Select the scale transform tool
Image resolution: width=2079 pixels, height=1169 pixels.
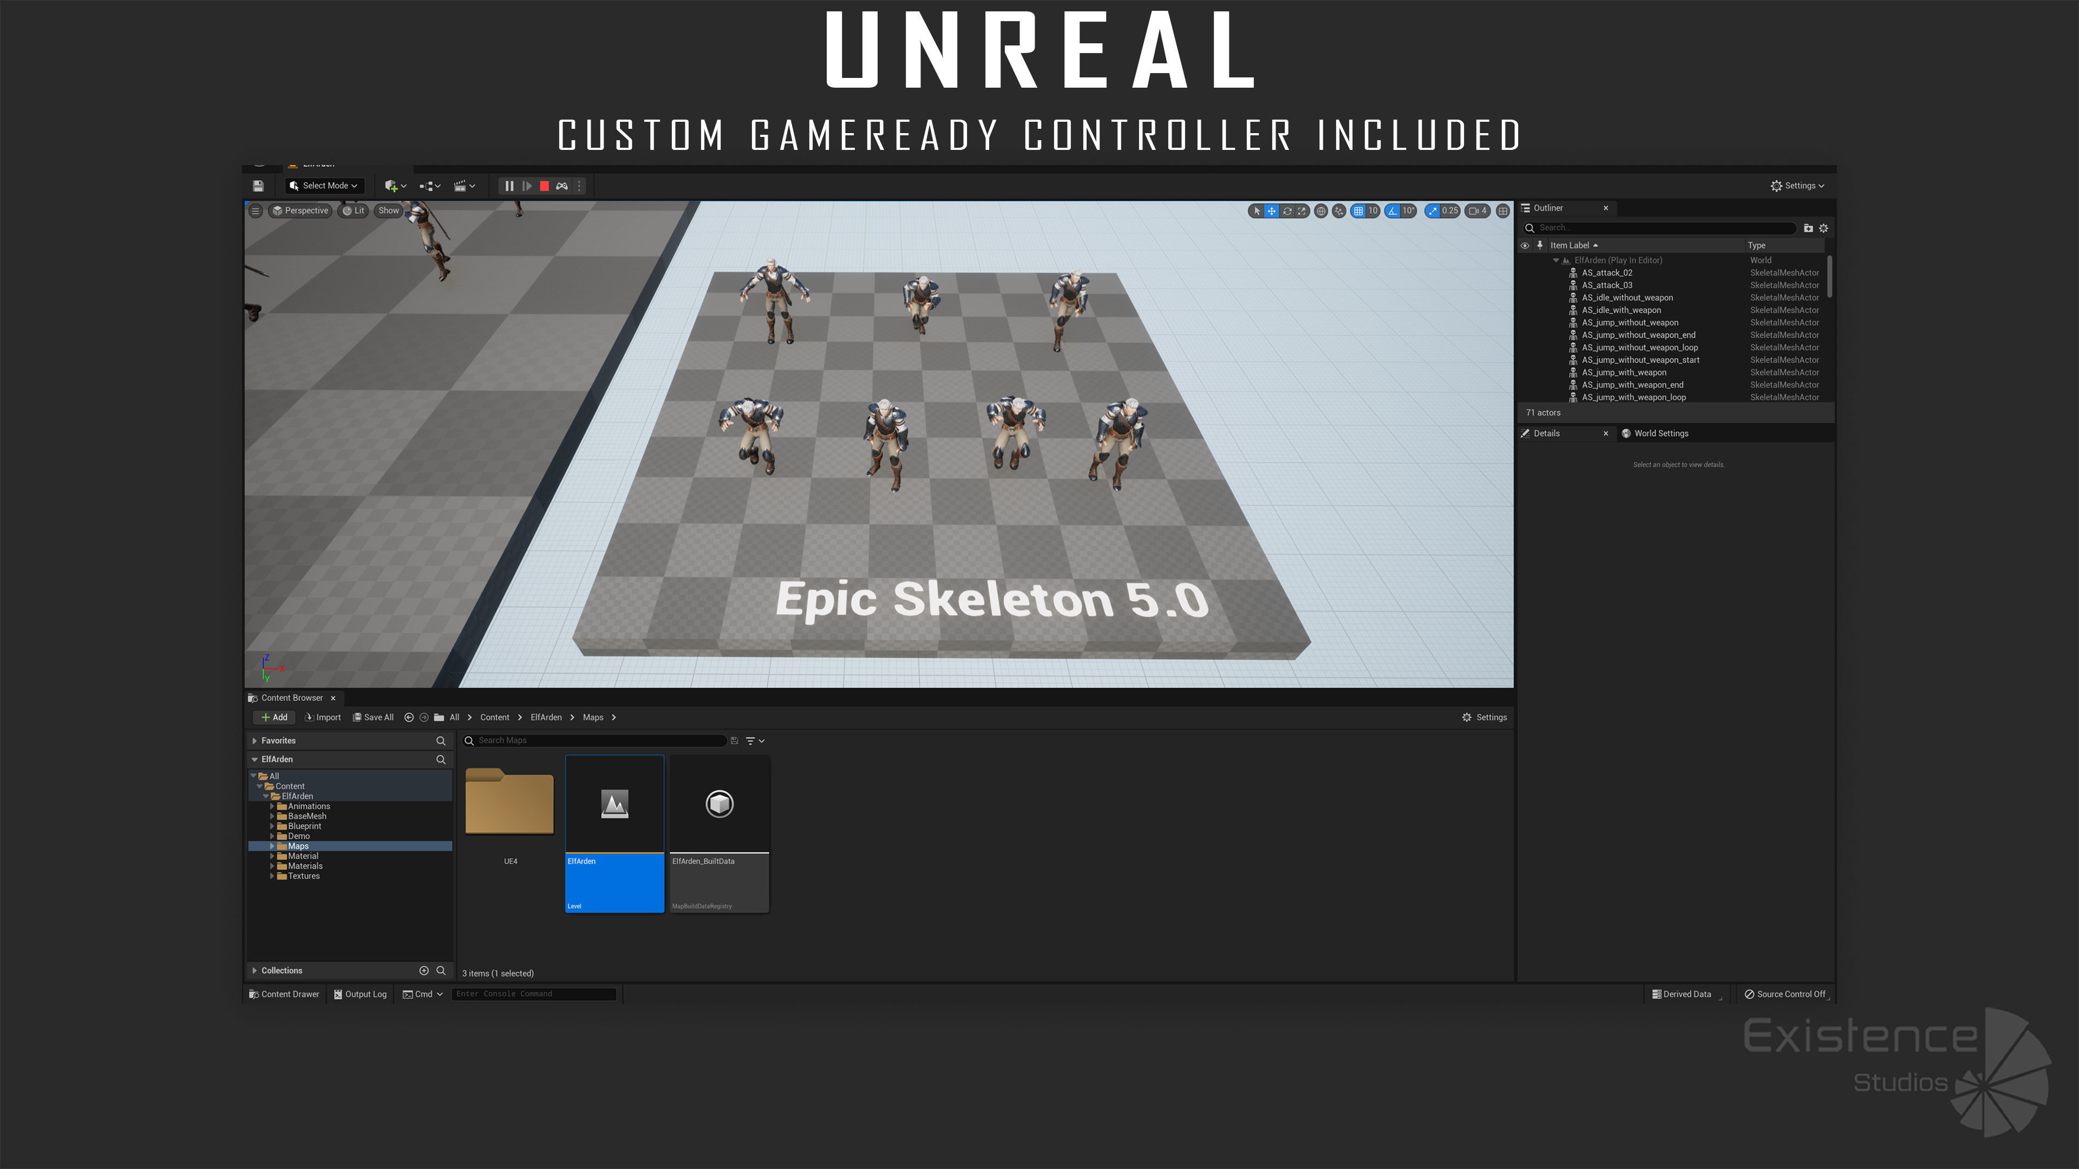[x=1302, y=211]
